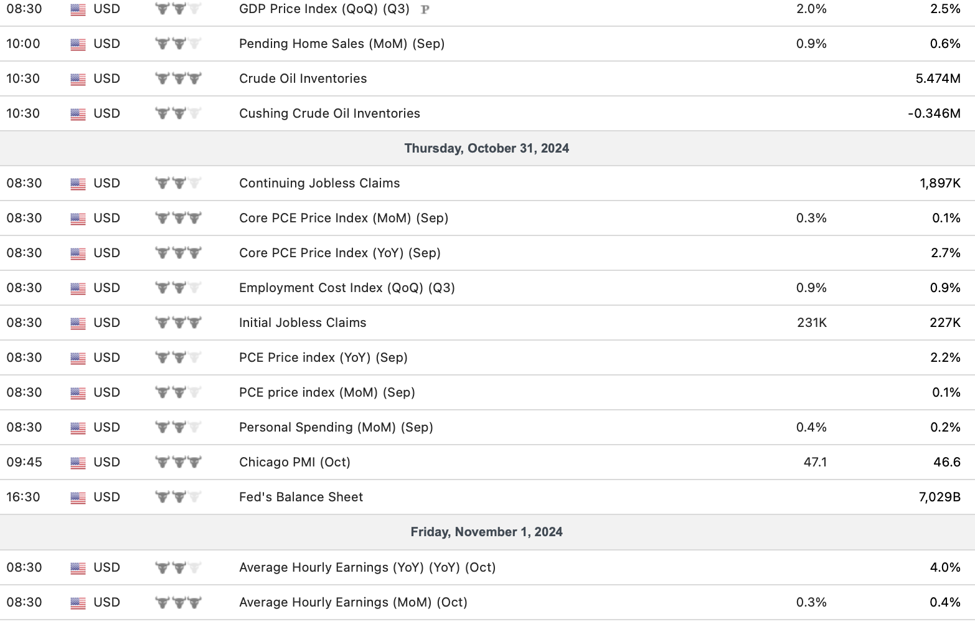Open the Fed's Balance Sheet event

tap(301, 497)
